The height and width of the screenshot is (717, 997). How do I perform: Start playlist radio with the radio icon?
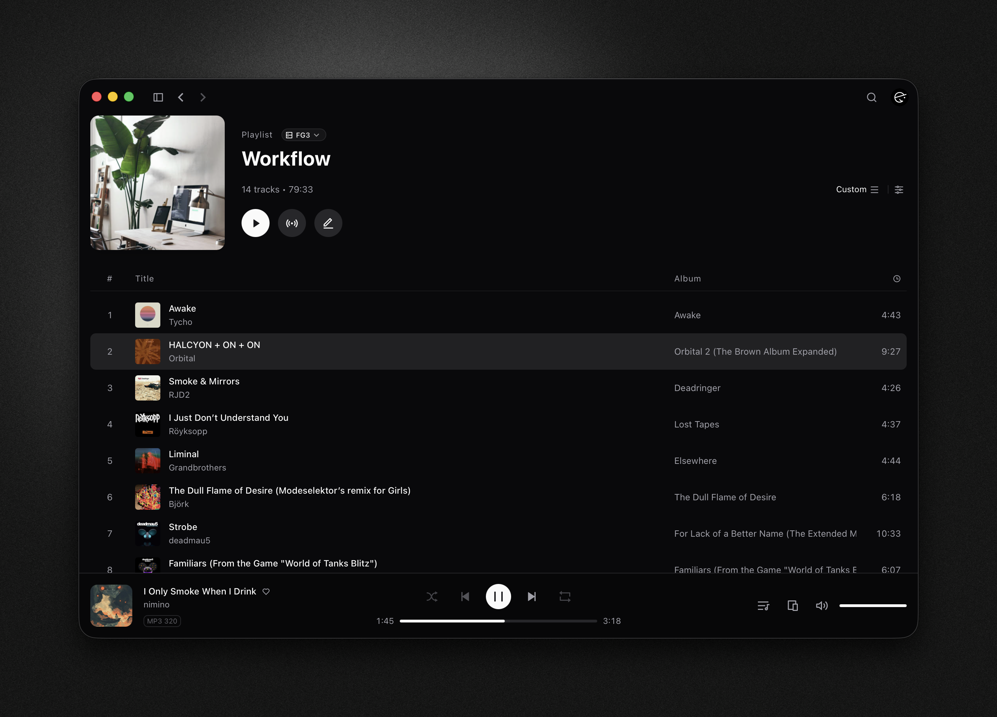pos(292,223)
